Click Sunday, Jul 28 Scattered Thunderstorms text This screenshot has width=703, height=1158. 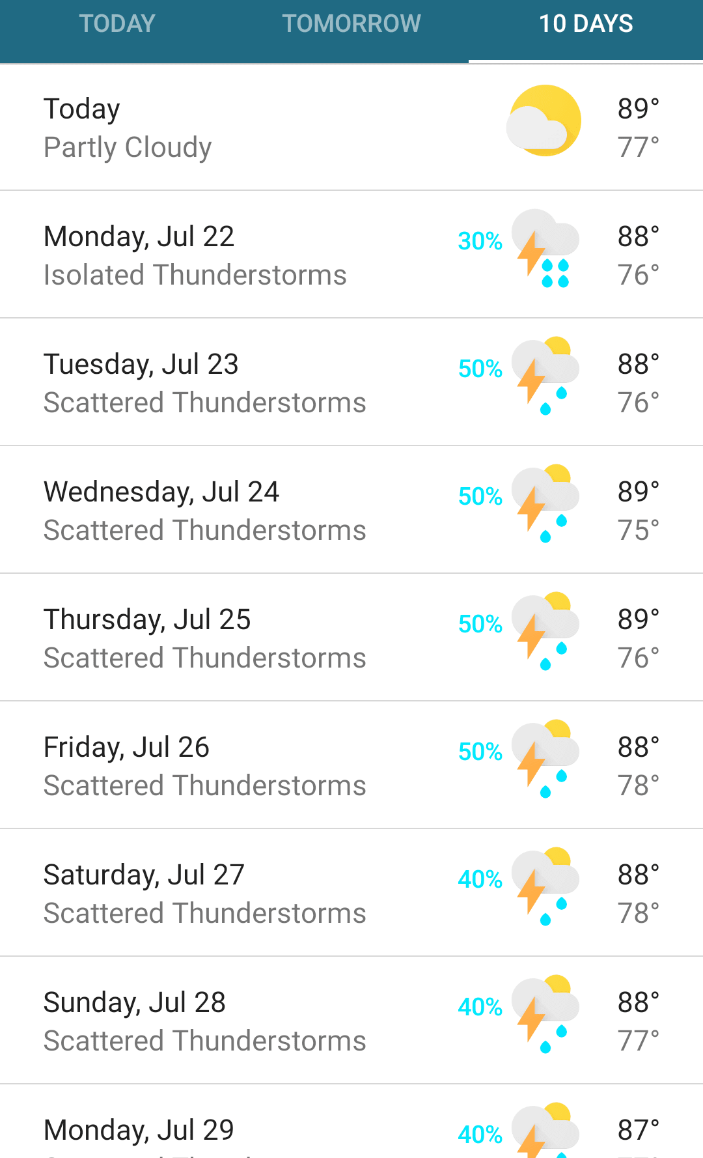205,1041
